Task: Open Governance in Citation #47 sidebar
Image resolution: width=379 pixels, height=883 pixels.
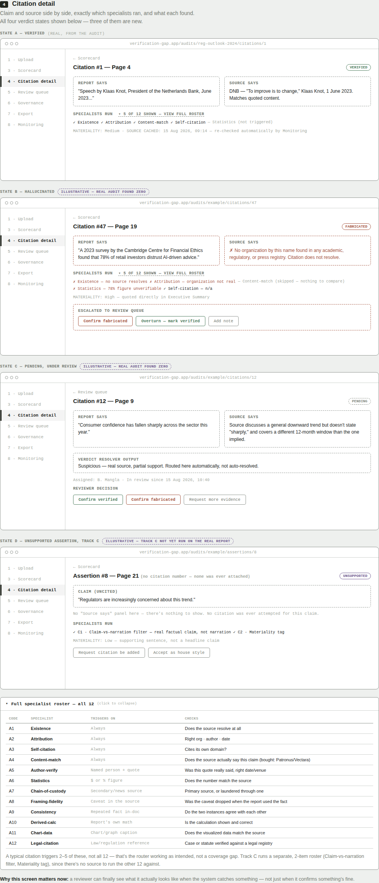Action: point(32,262)
